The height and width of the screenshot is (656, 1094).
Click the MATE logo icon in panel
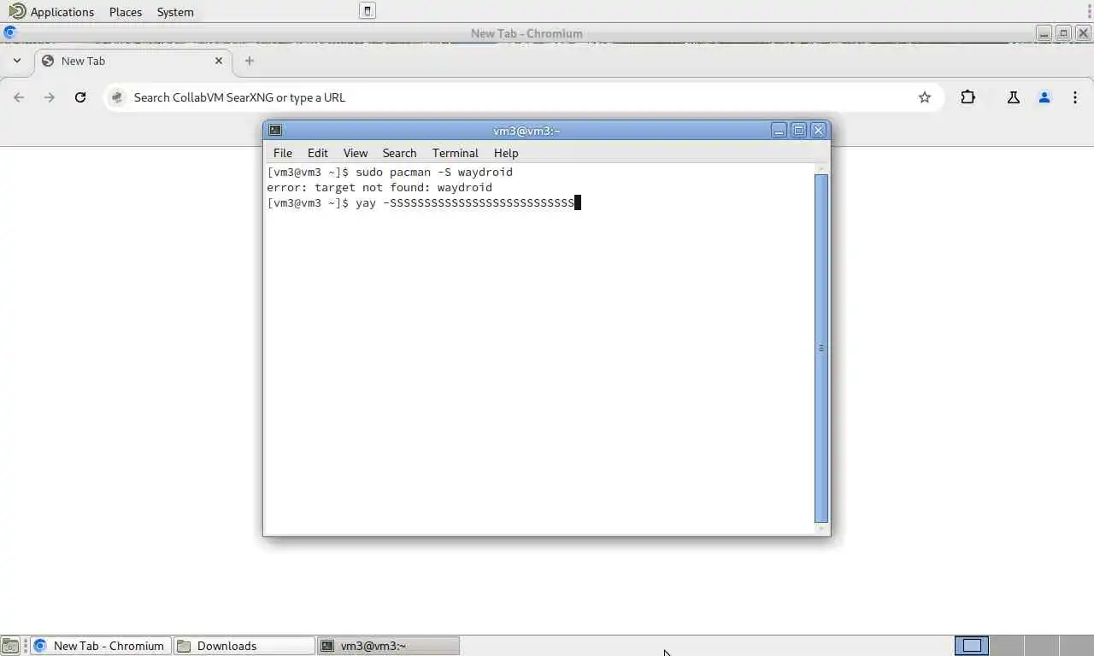[16, 11]
